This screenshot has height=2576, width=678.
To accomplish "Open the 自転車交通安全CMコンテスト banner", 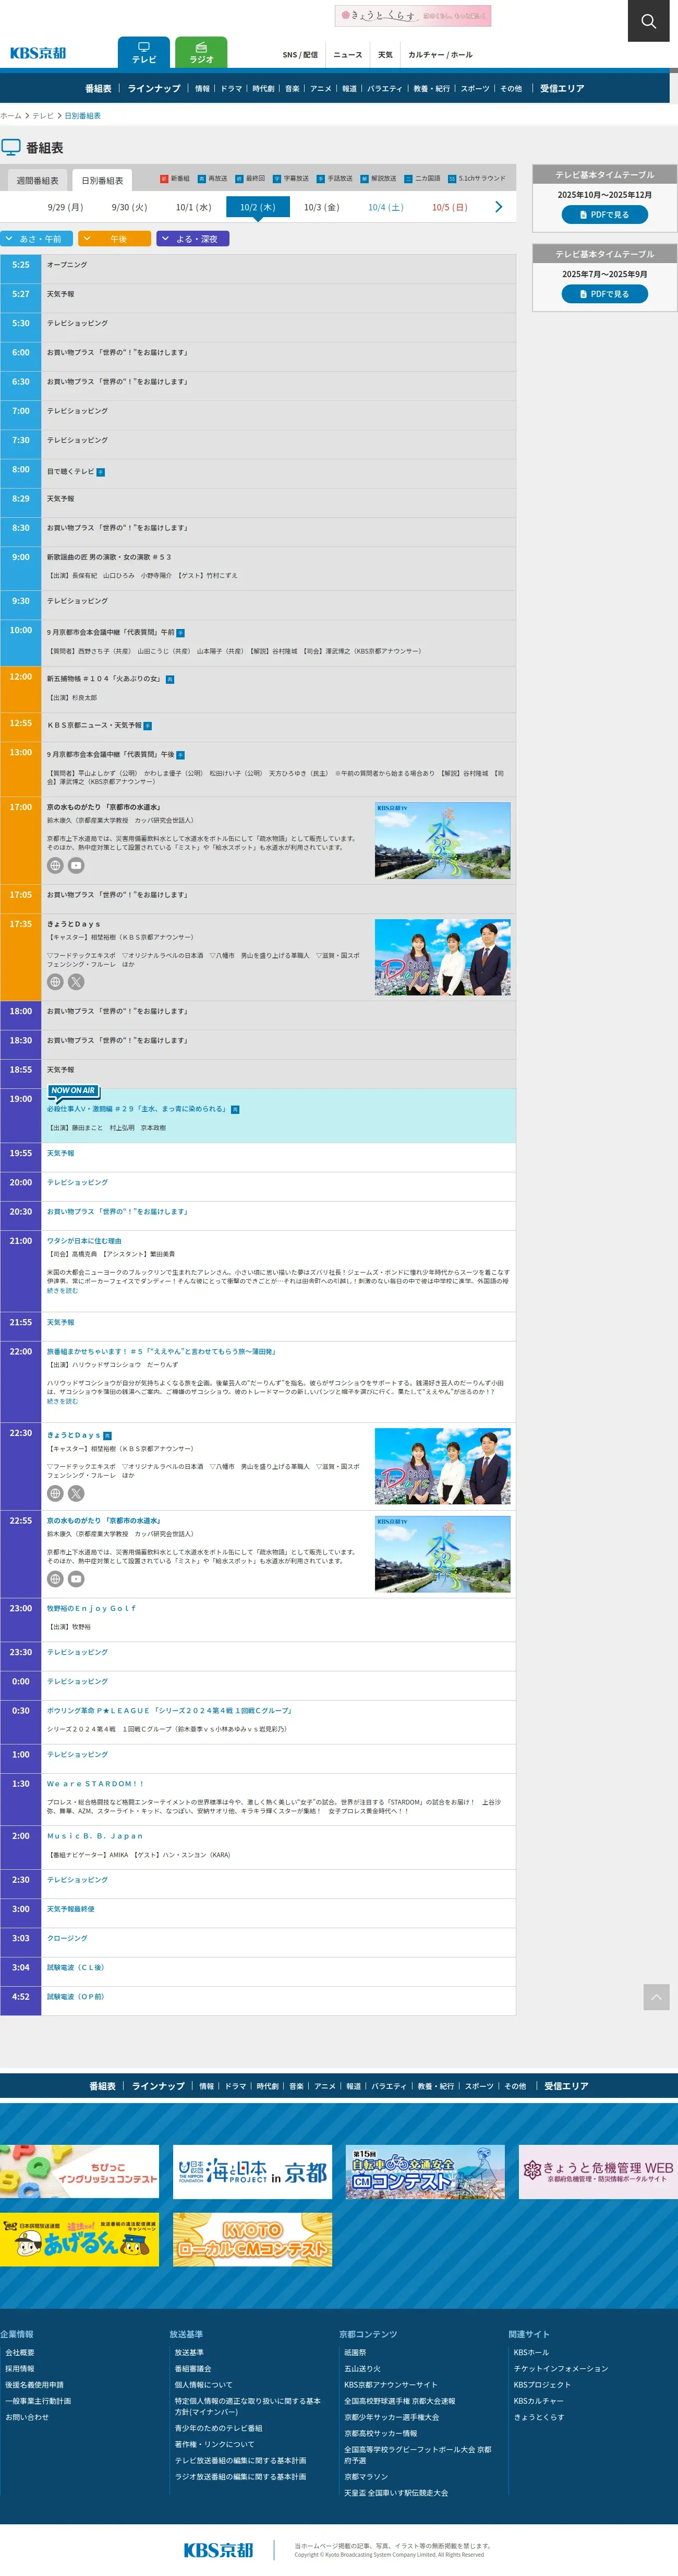I will tap(426, 2172).
